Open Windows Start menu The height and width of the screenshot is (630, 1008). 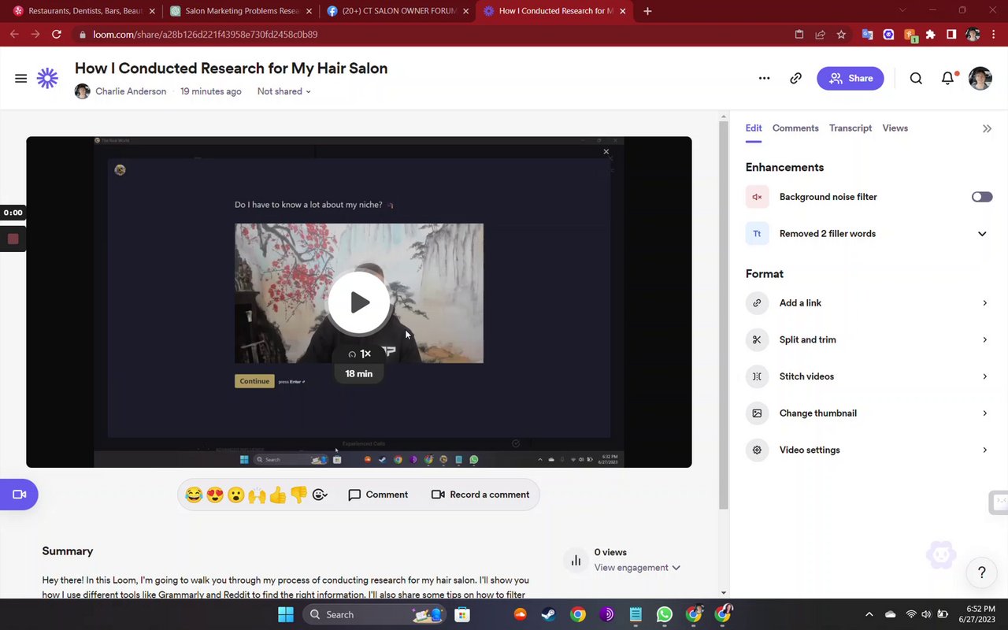[x=286, y=614]
